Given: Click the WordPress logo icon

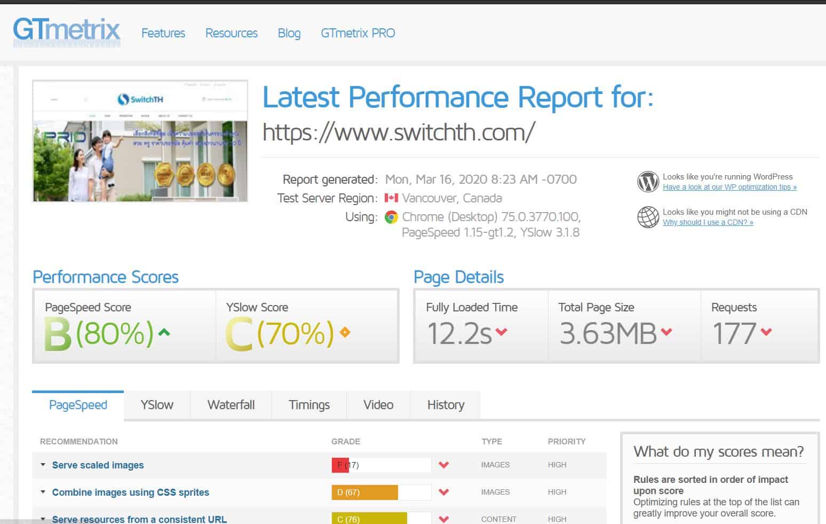Looking at the screenshot, I should pyautogui.click(x=648, y=182).
